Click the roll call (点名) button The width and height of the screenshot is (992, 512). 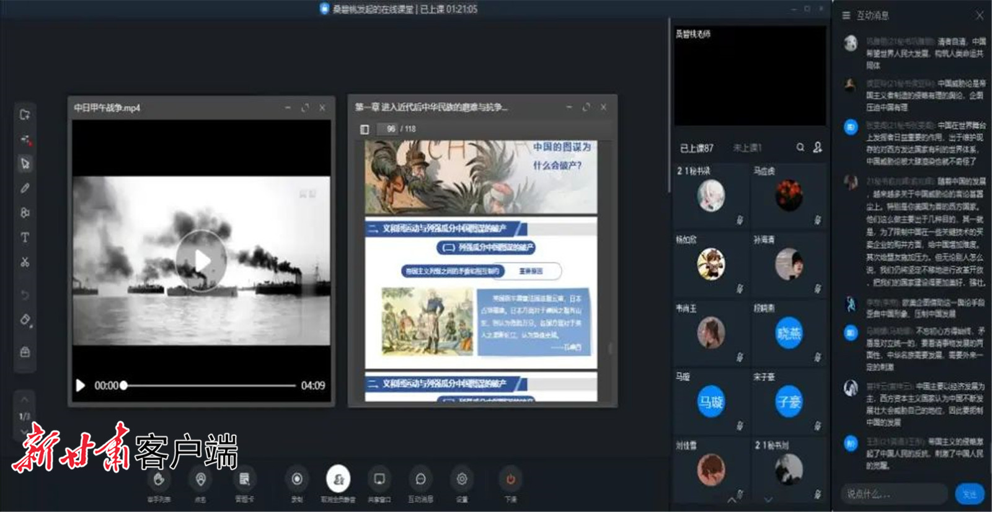[x=200, y=484]
